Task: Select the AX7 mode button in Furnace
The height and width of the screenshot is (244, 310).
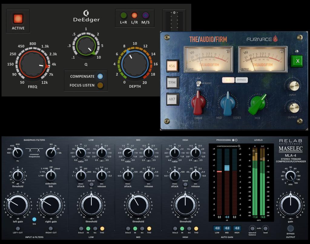Action: pos(172,99)
